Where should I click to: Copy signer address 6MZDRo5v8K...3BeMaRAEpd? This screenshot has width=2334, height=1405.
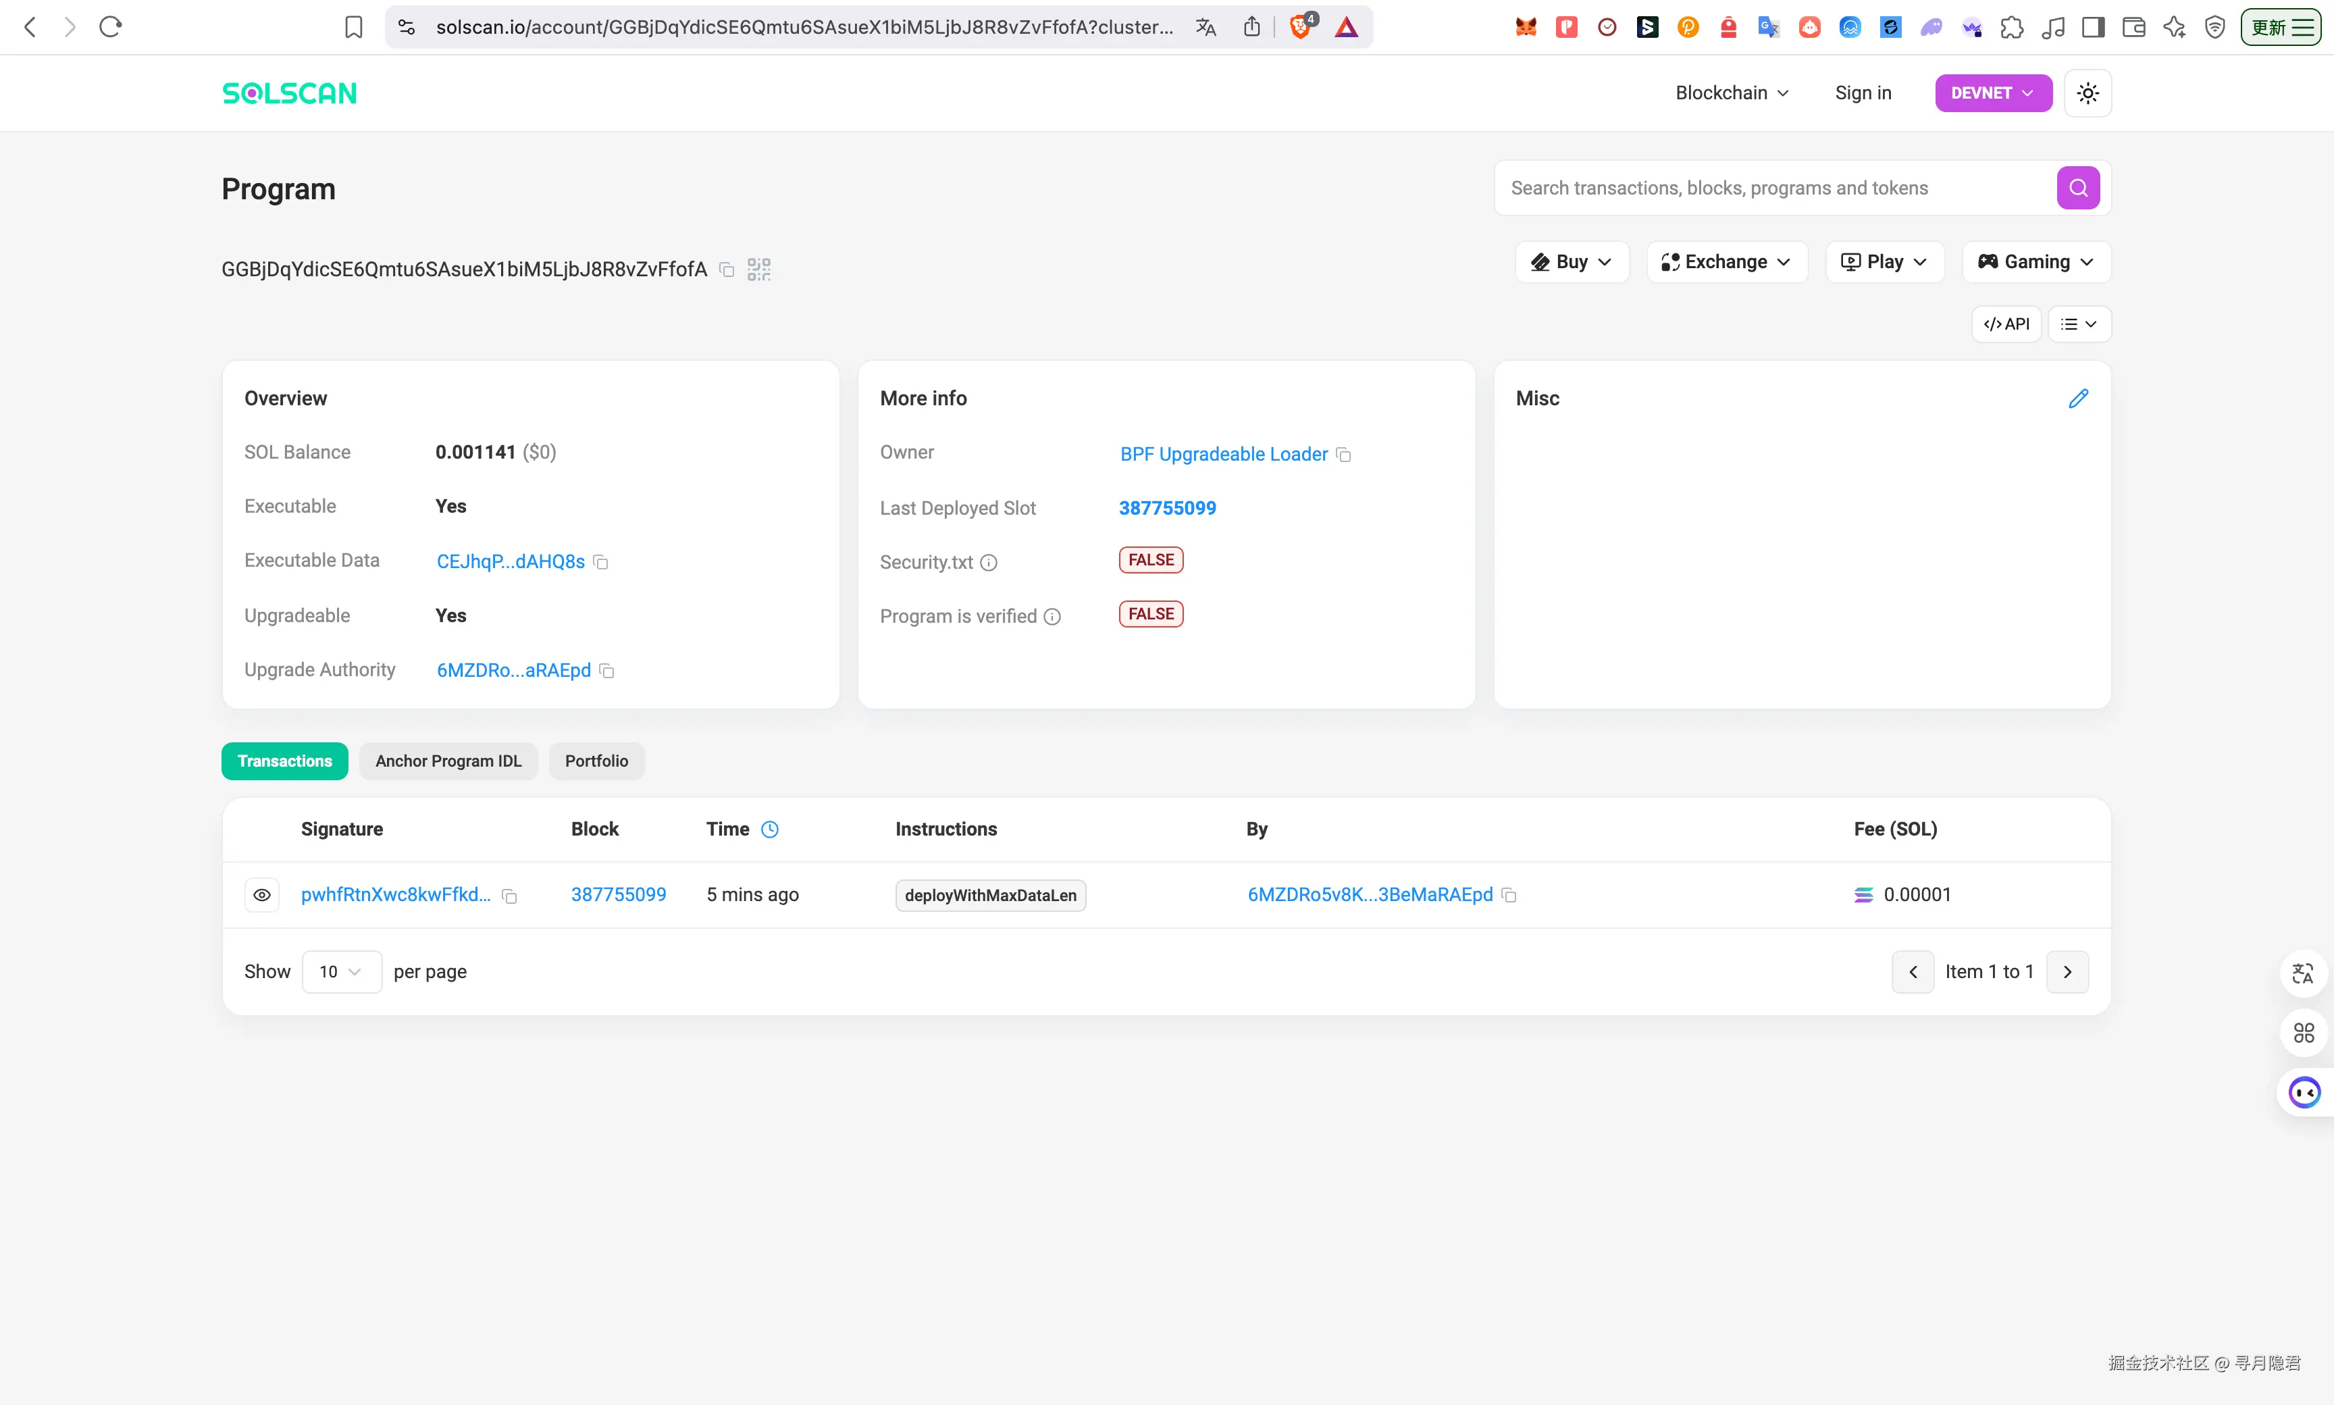click(x=1509, y=896)
